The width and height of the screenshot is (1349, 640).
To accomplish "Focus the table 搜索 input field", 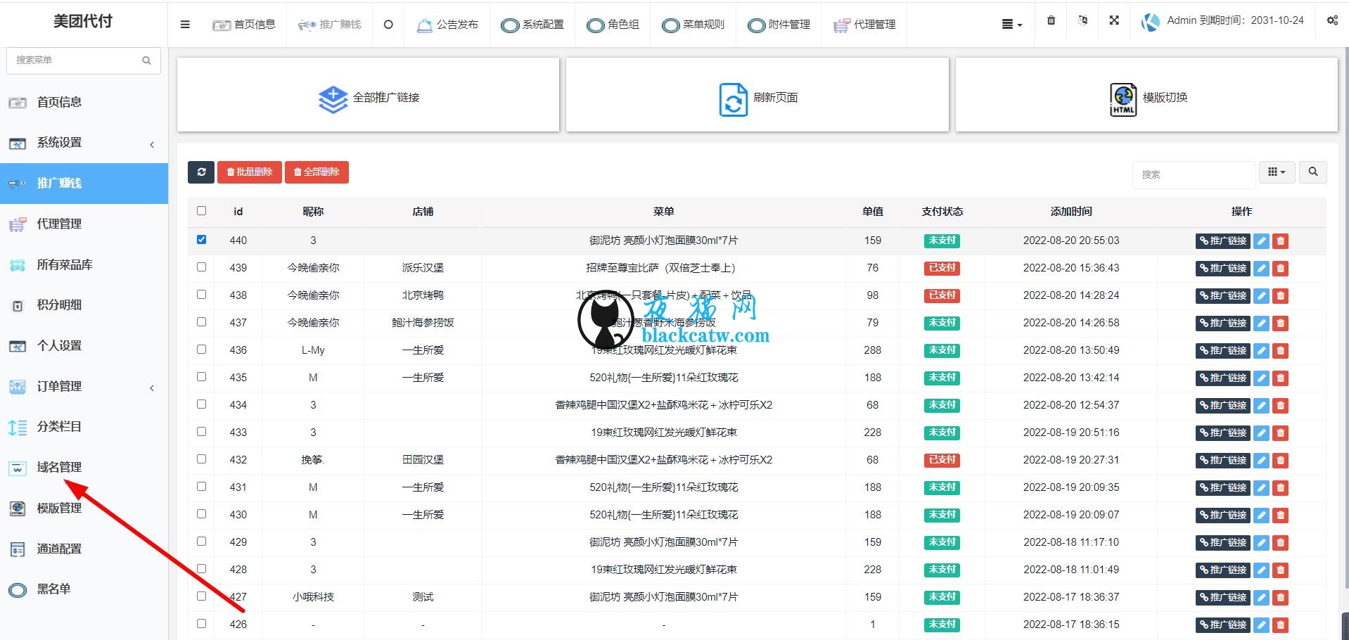I will [1194, 174].
